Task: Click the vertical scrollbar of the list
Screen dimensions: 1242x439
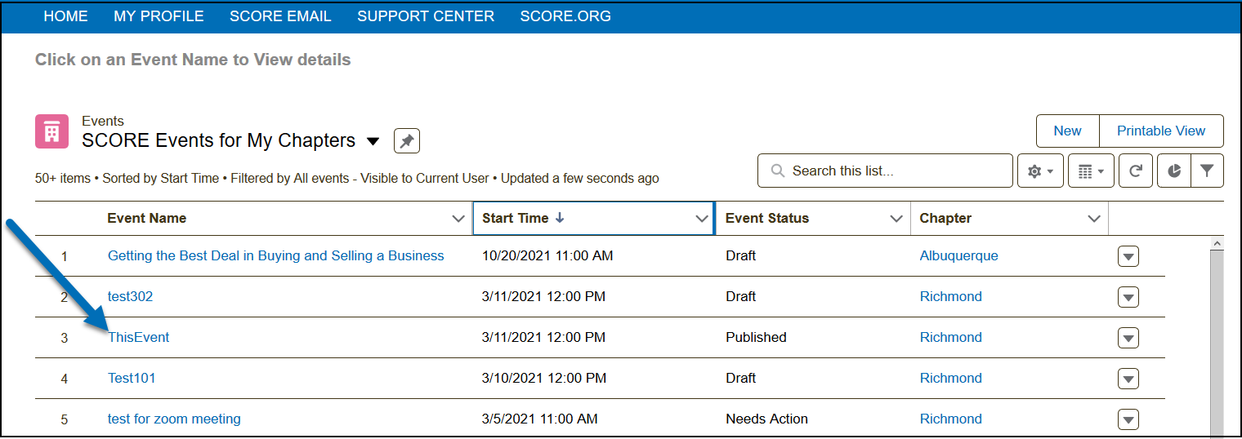Action: click(x=1216, y=343)
